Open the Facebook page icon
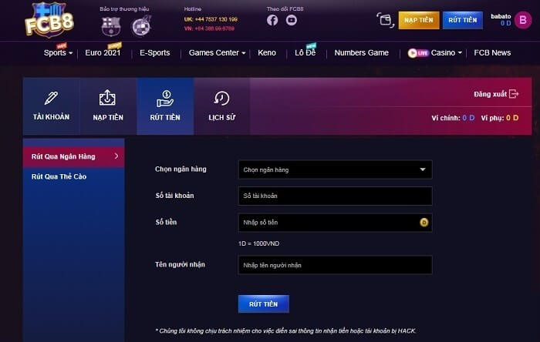Image resolution: width=540 pixels, height=342 pixels. 272,20
